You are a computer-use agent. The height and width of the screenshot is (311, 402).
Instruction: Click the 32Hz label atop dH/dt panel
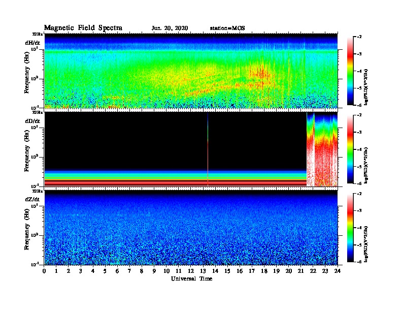pyautogui.click(x=37, y=34)
